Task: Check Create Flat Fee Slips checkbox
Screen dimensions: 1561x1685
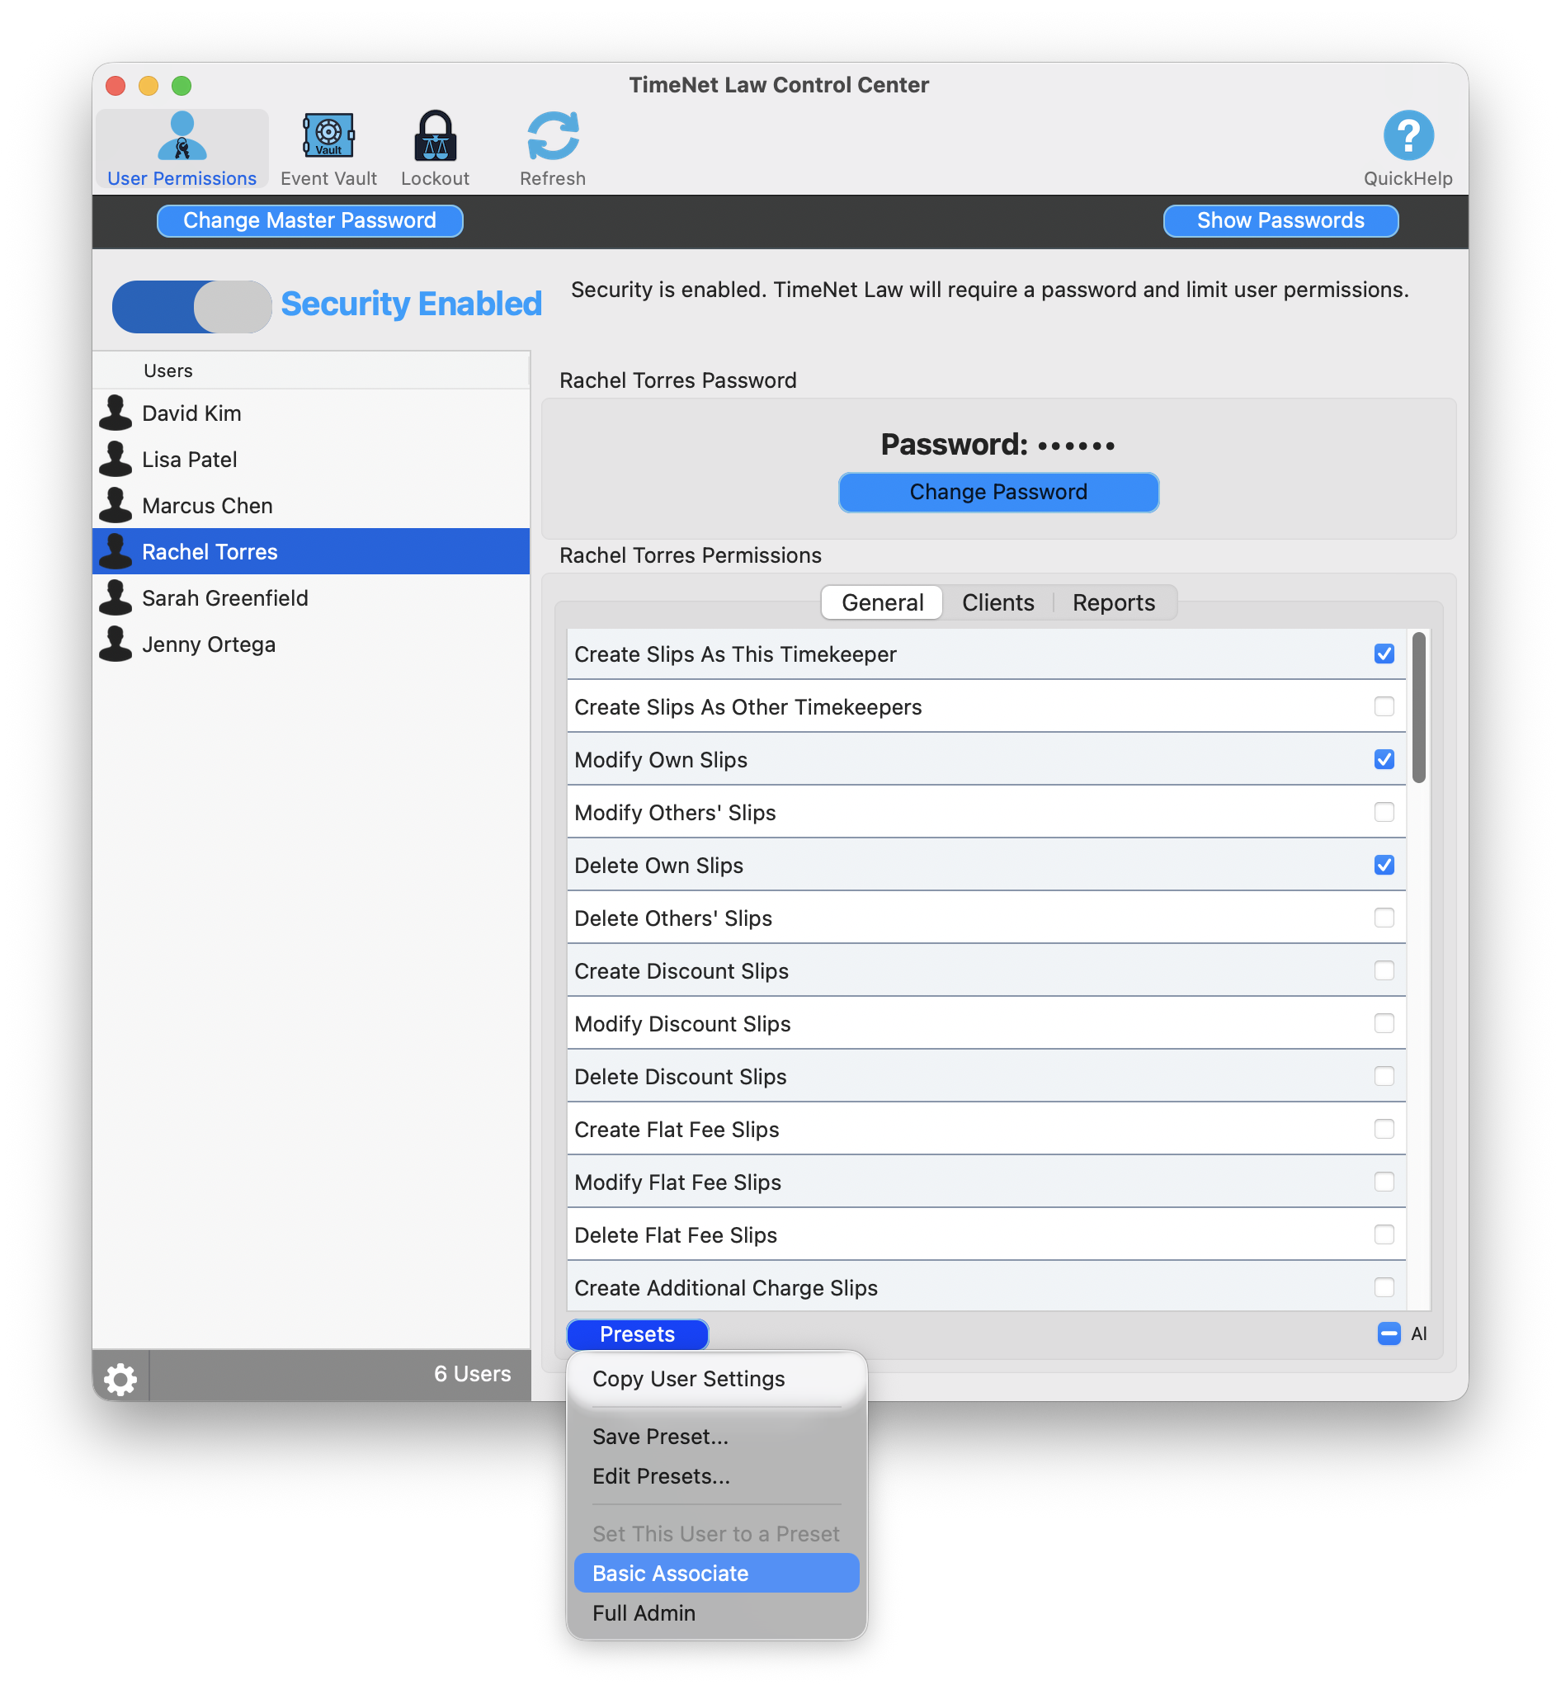Action: point(1384,1128)
